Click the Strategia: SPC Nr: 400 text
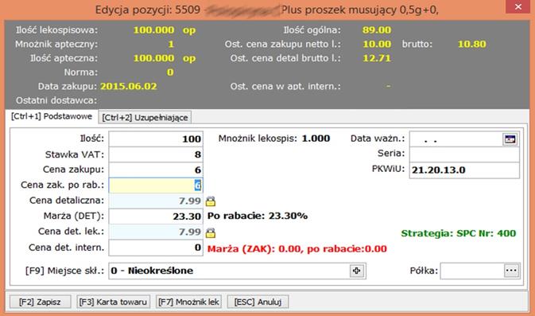 pyautogui.click(x=459, y=233)
